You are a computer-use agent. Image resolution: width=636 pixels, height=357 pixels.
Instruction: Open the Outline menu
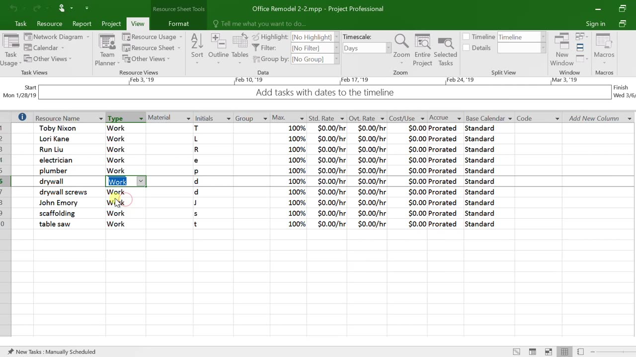pyautogui.click(x=218, y=49)
